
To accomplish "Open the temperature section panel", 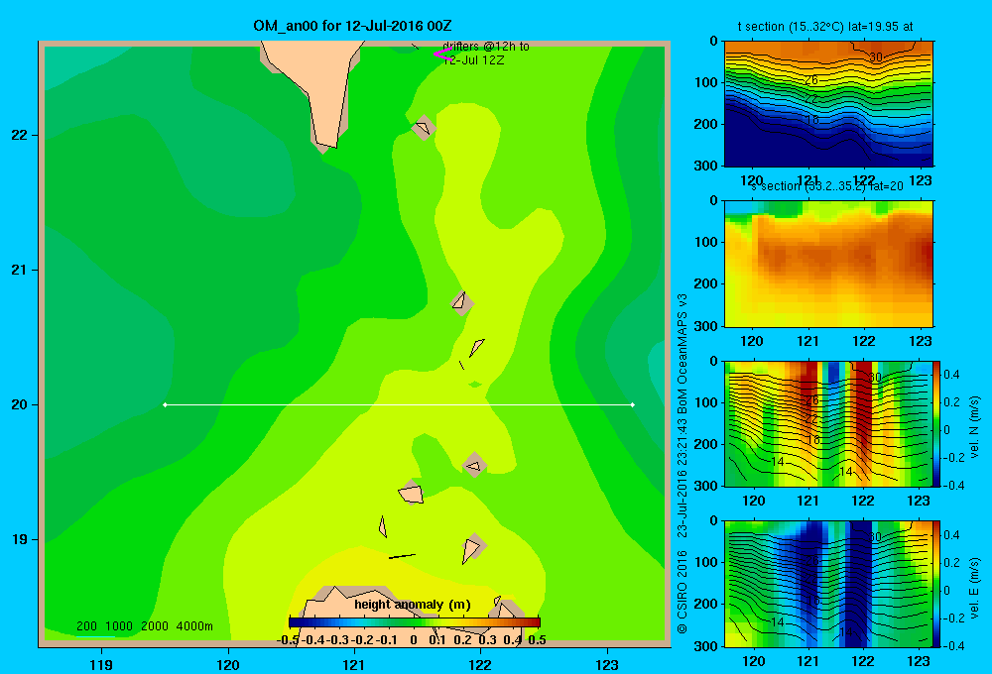I will click(828, 104).
